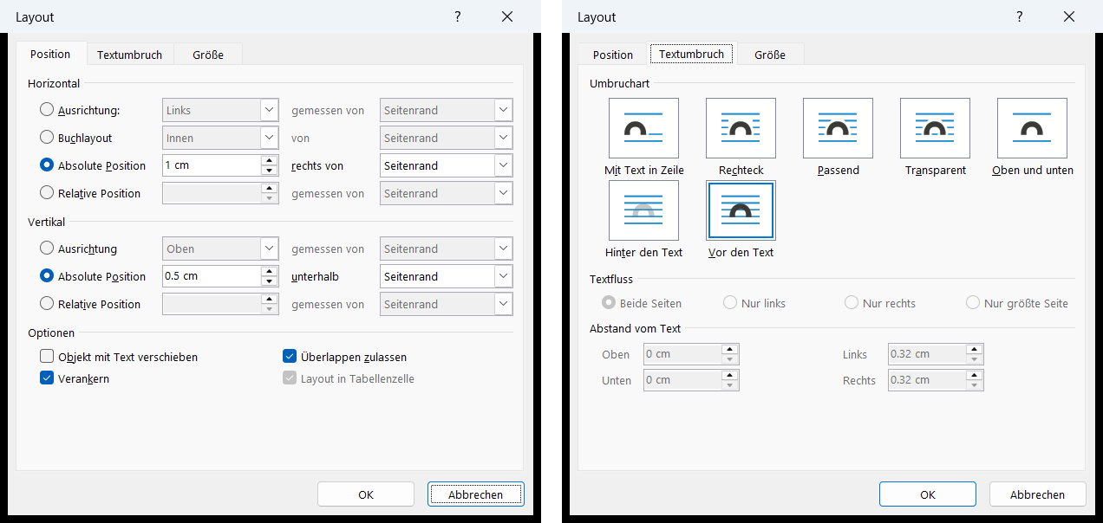Viewport: 1103px width, 523px height.
Task: Switch to Position tab in right dialog
Action: (x=613, y=55)
